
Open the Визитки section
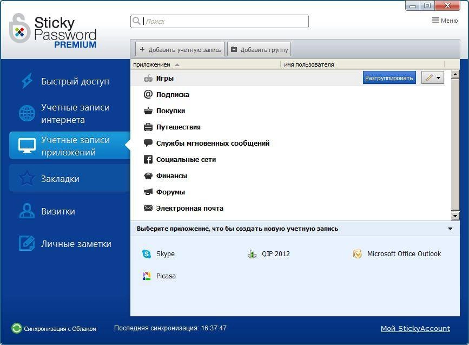[69, 211]
